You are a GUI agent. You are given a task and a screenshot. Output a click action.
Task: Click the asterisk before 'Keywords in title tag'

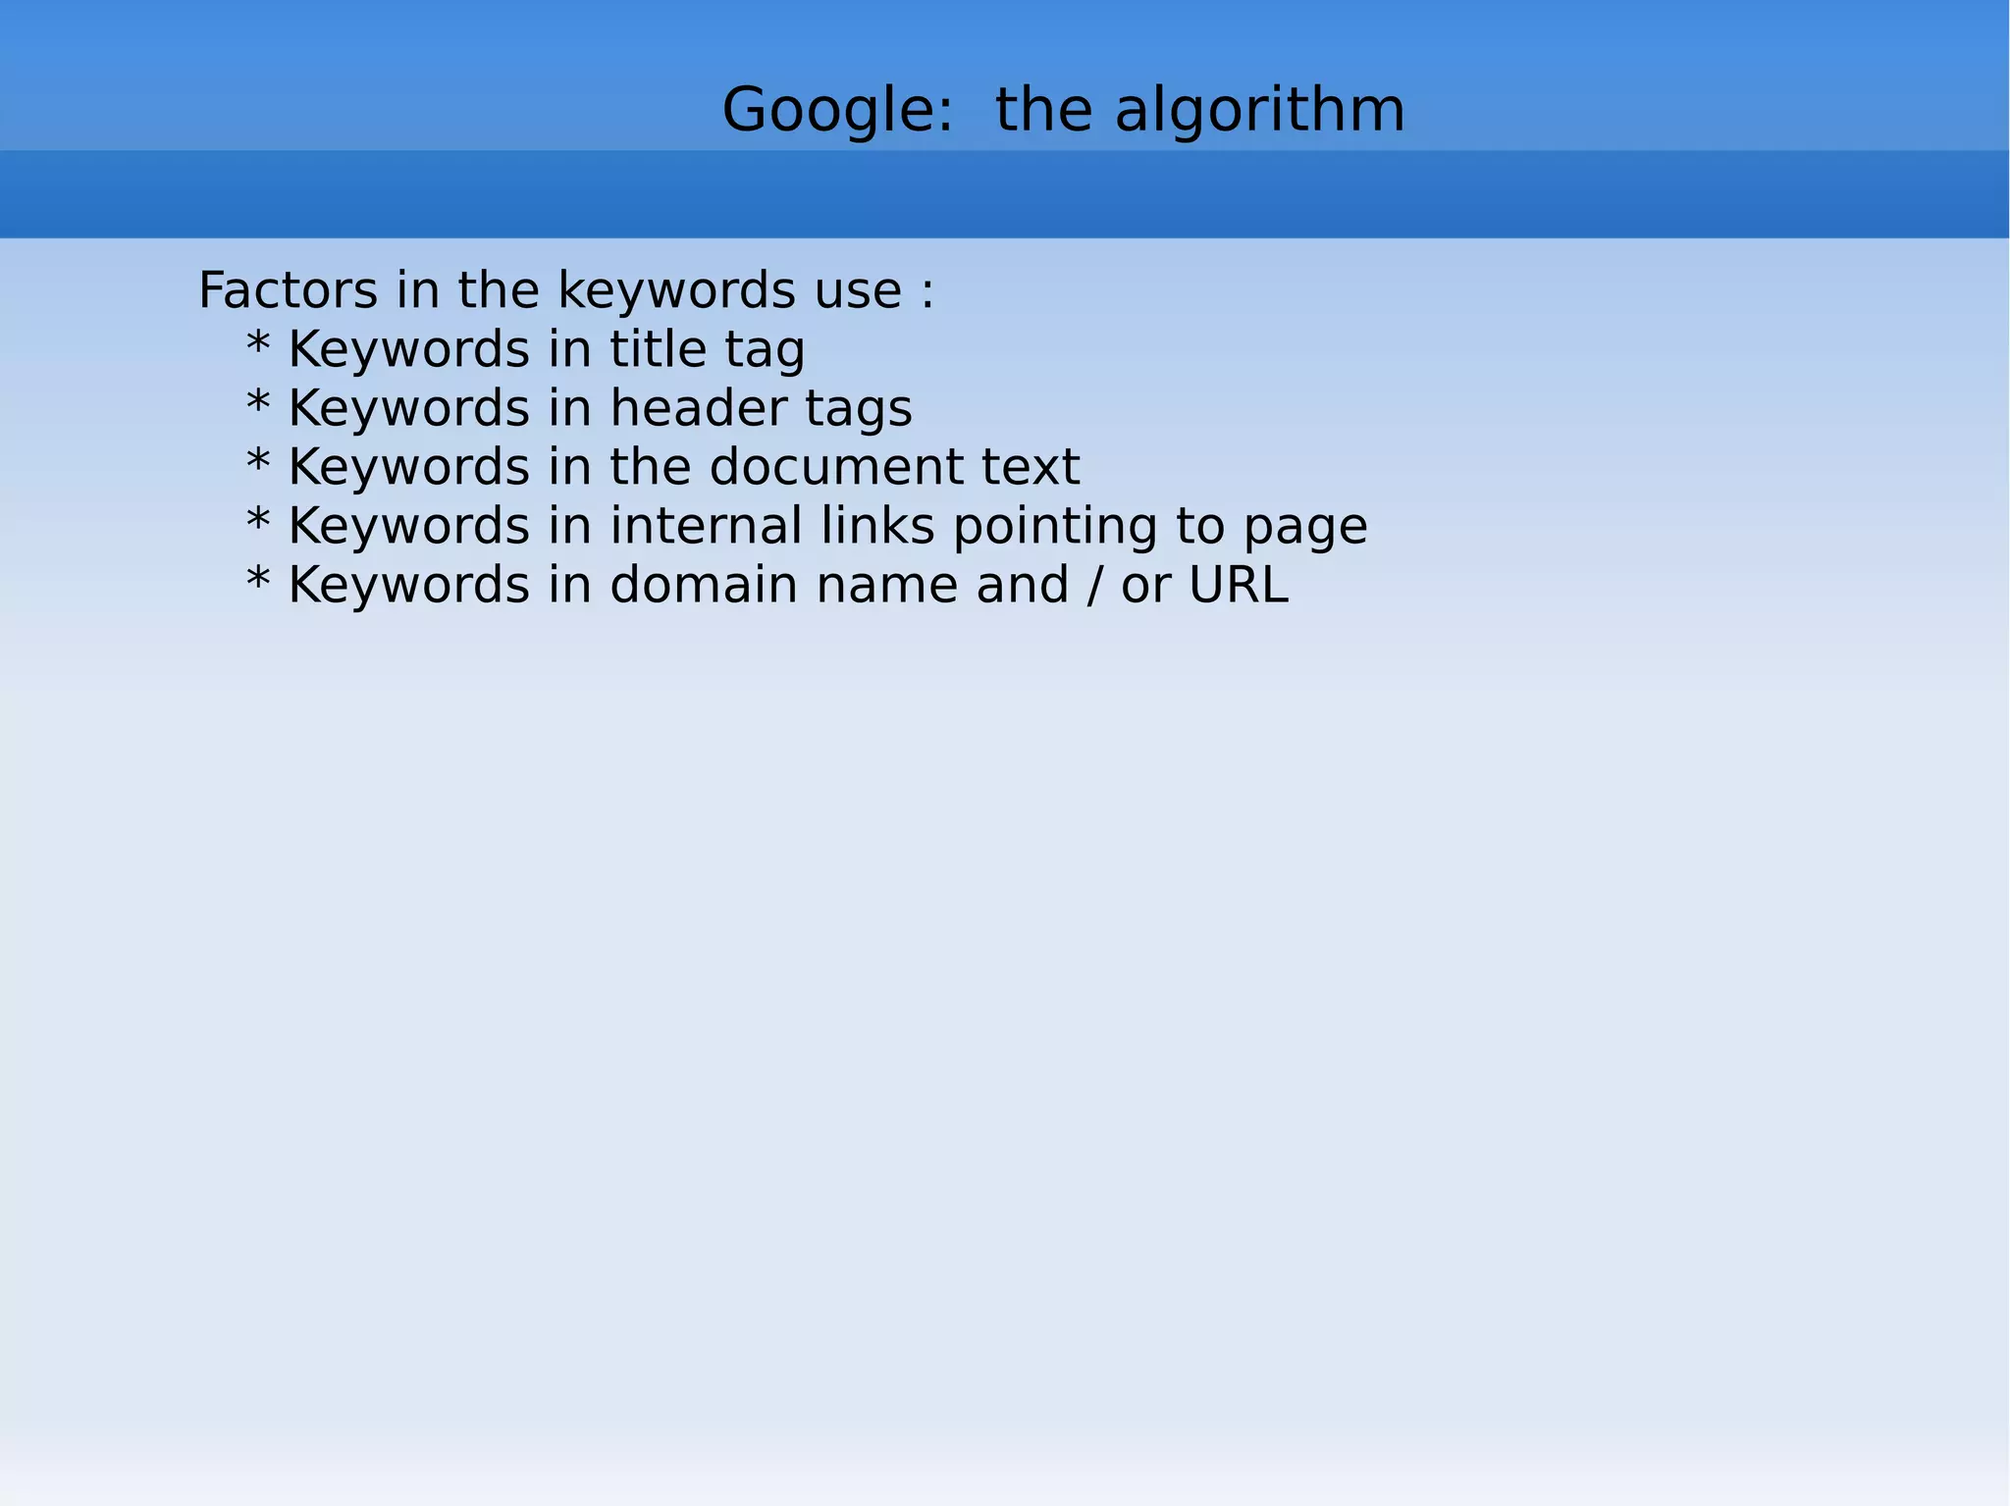258,343
